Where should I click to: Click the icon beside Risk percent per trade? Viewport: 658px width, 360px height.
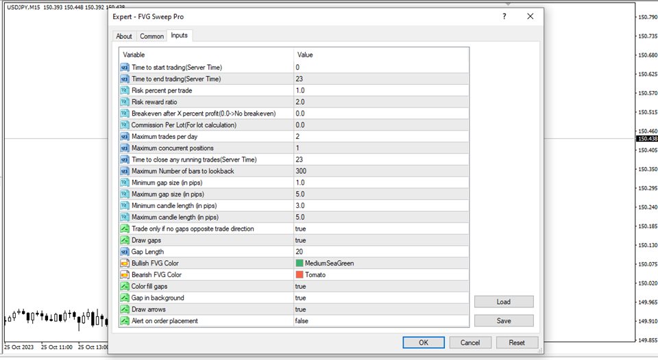[125, 90]
